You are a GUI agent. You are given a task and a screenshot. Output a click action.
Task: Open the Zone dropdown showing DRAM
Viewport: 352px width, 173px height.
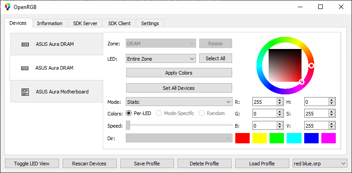click(161, 44)
